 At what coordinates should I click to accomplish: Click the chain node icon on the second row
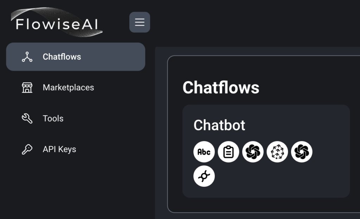click(204, 176)
